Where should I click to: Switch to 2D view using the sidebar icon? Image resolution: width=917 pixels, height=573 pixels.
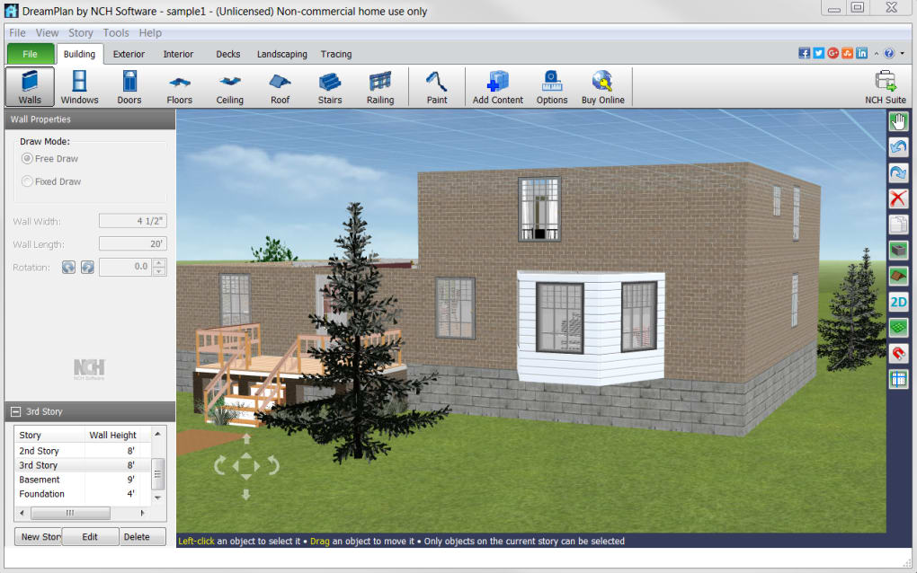898,302
